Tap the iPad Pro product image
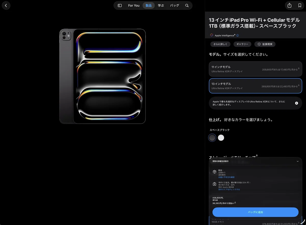The image size is (306, 225). tap(103, 76)
